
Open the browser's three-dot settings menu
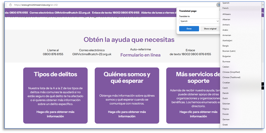point(263,5)
